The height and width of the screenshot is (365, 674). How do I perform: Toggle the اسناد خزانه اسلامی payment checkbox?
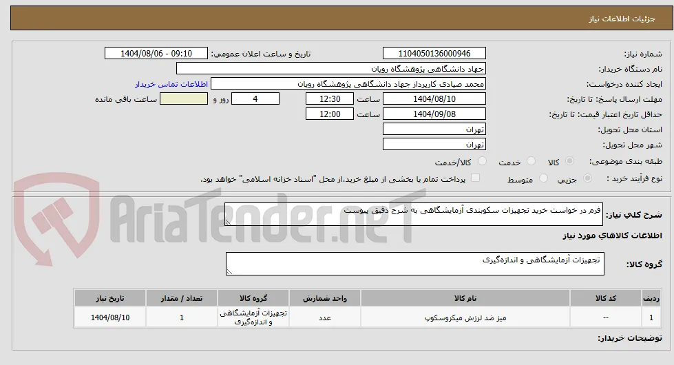[476, 178]
